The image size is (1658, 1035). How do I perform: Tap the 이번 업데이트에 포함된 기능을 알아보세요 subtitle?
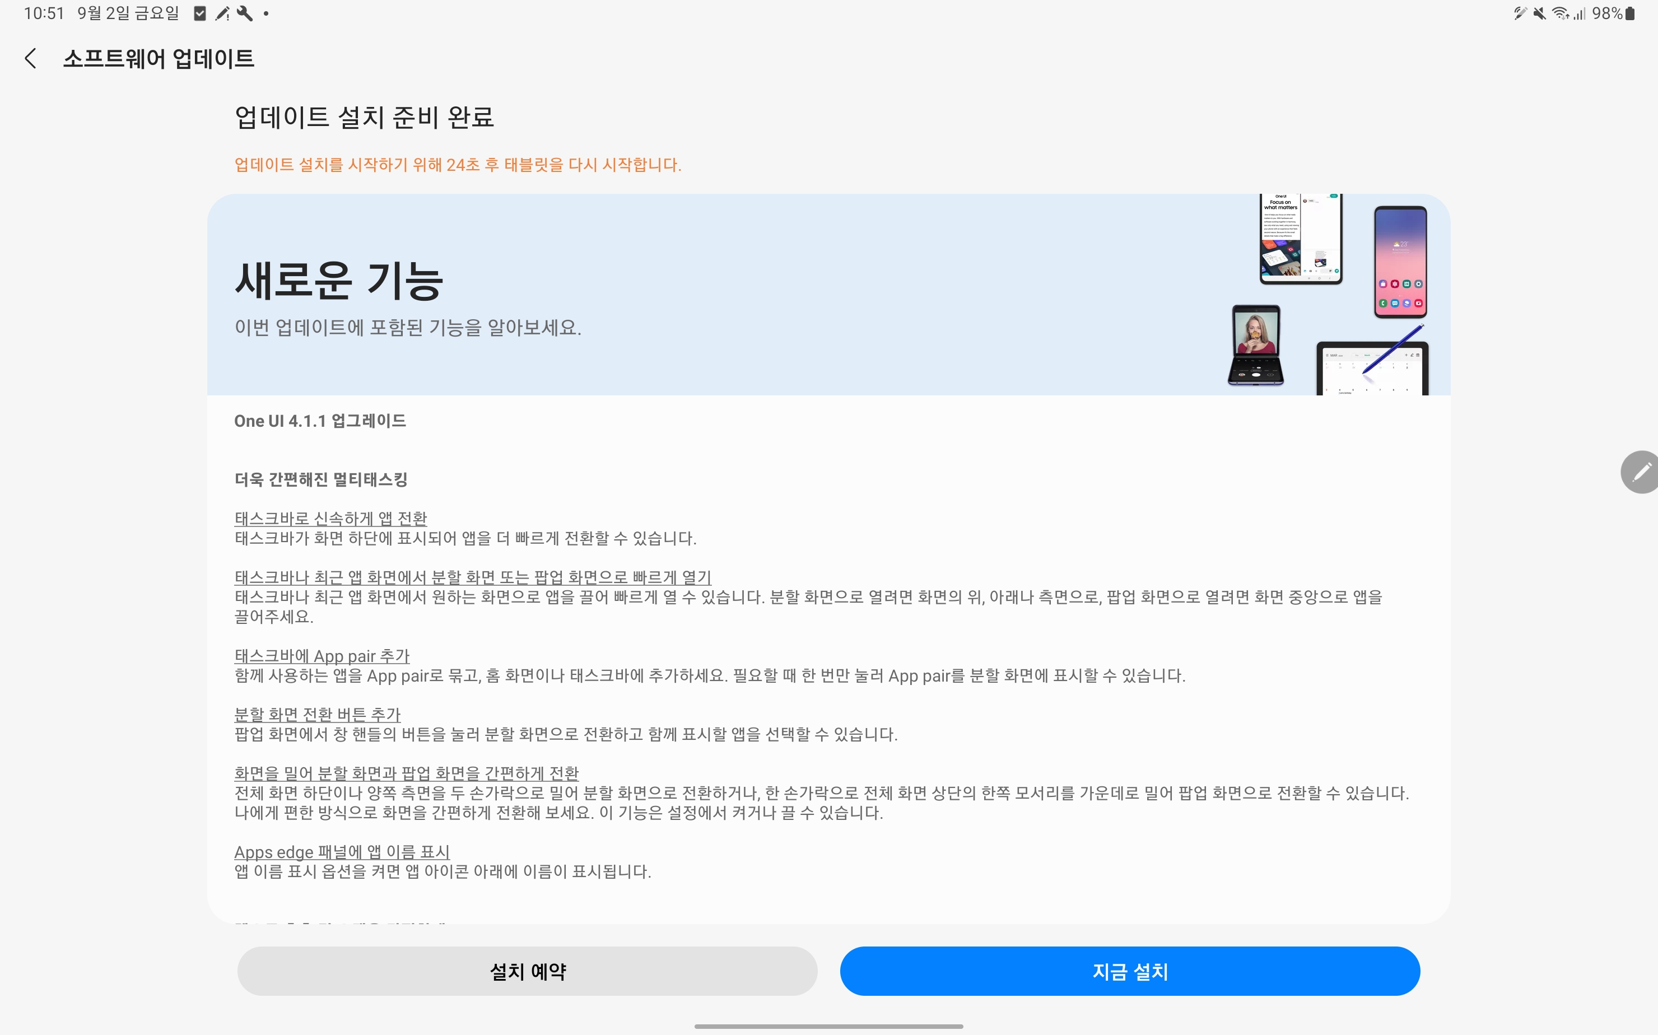(x=408, y=328)
